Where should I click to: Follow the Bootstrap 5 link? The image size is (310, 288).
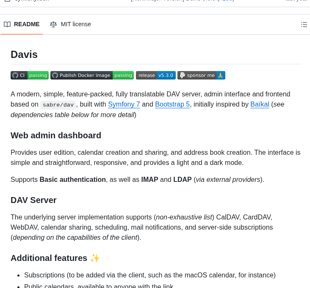click(x=172, y=104)
